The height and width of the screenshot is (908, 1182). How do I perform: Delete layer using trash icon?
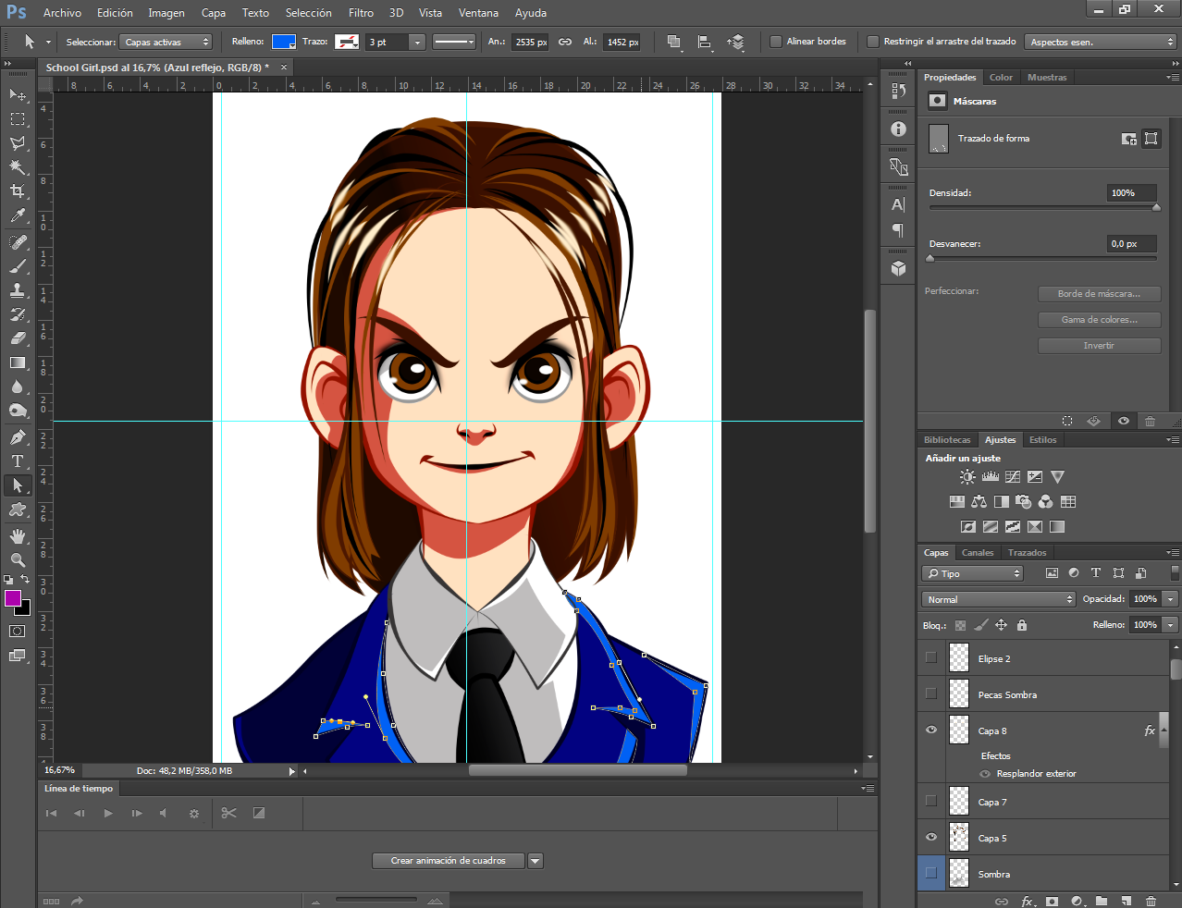point(1151,901)
